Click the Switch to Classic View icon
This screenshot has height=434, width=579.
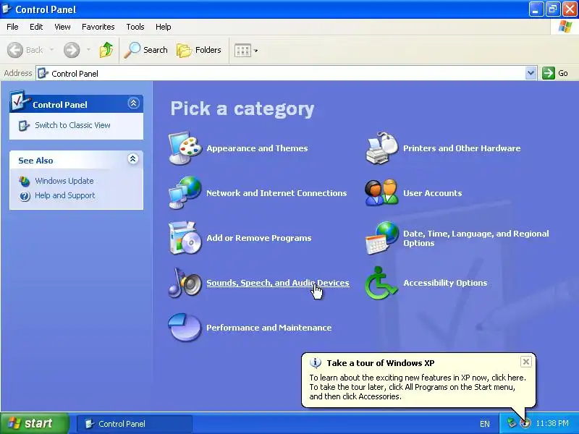[x=24, y=125]
